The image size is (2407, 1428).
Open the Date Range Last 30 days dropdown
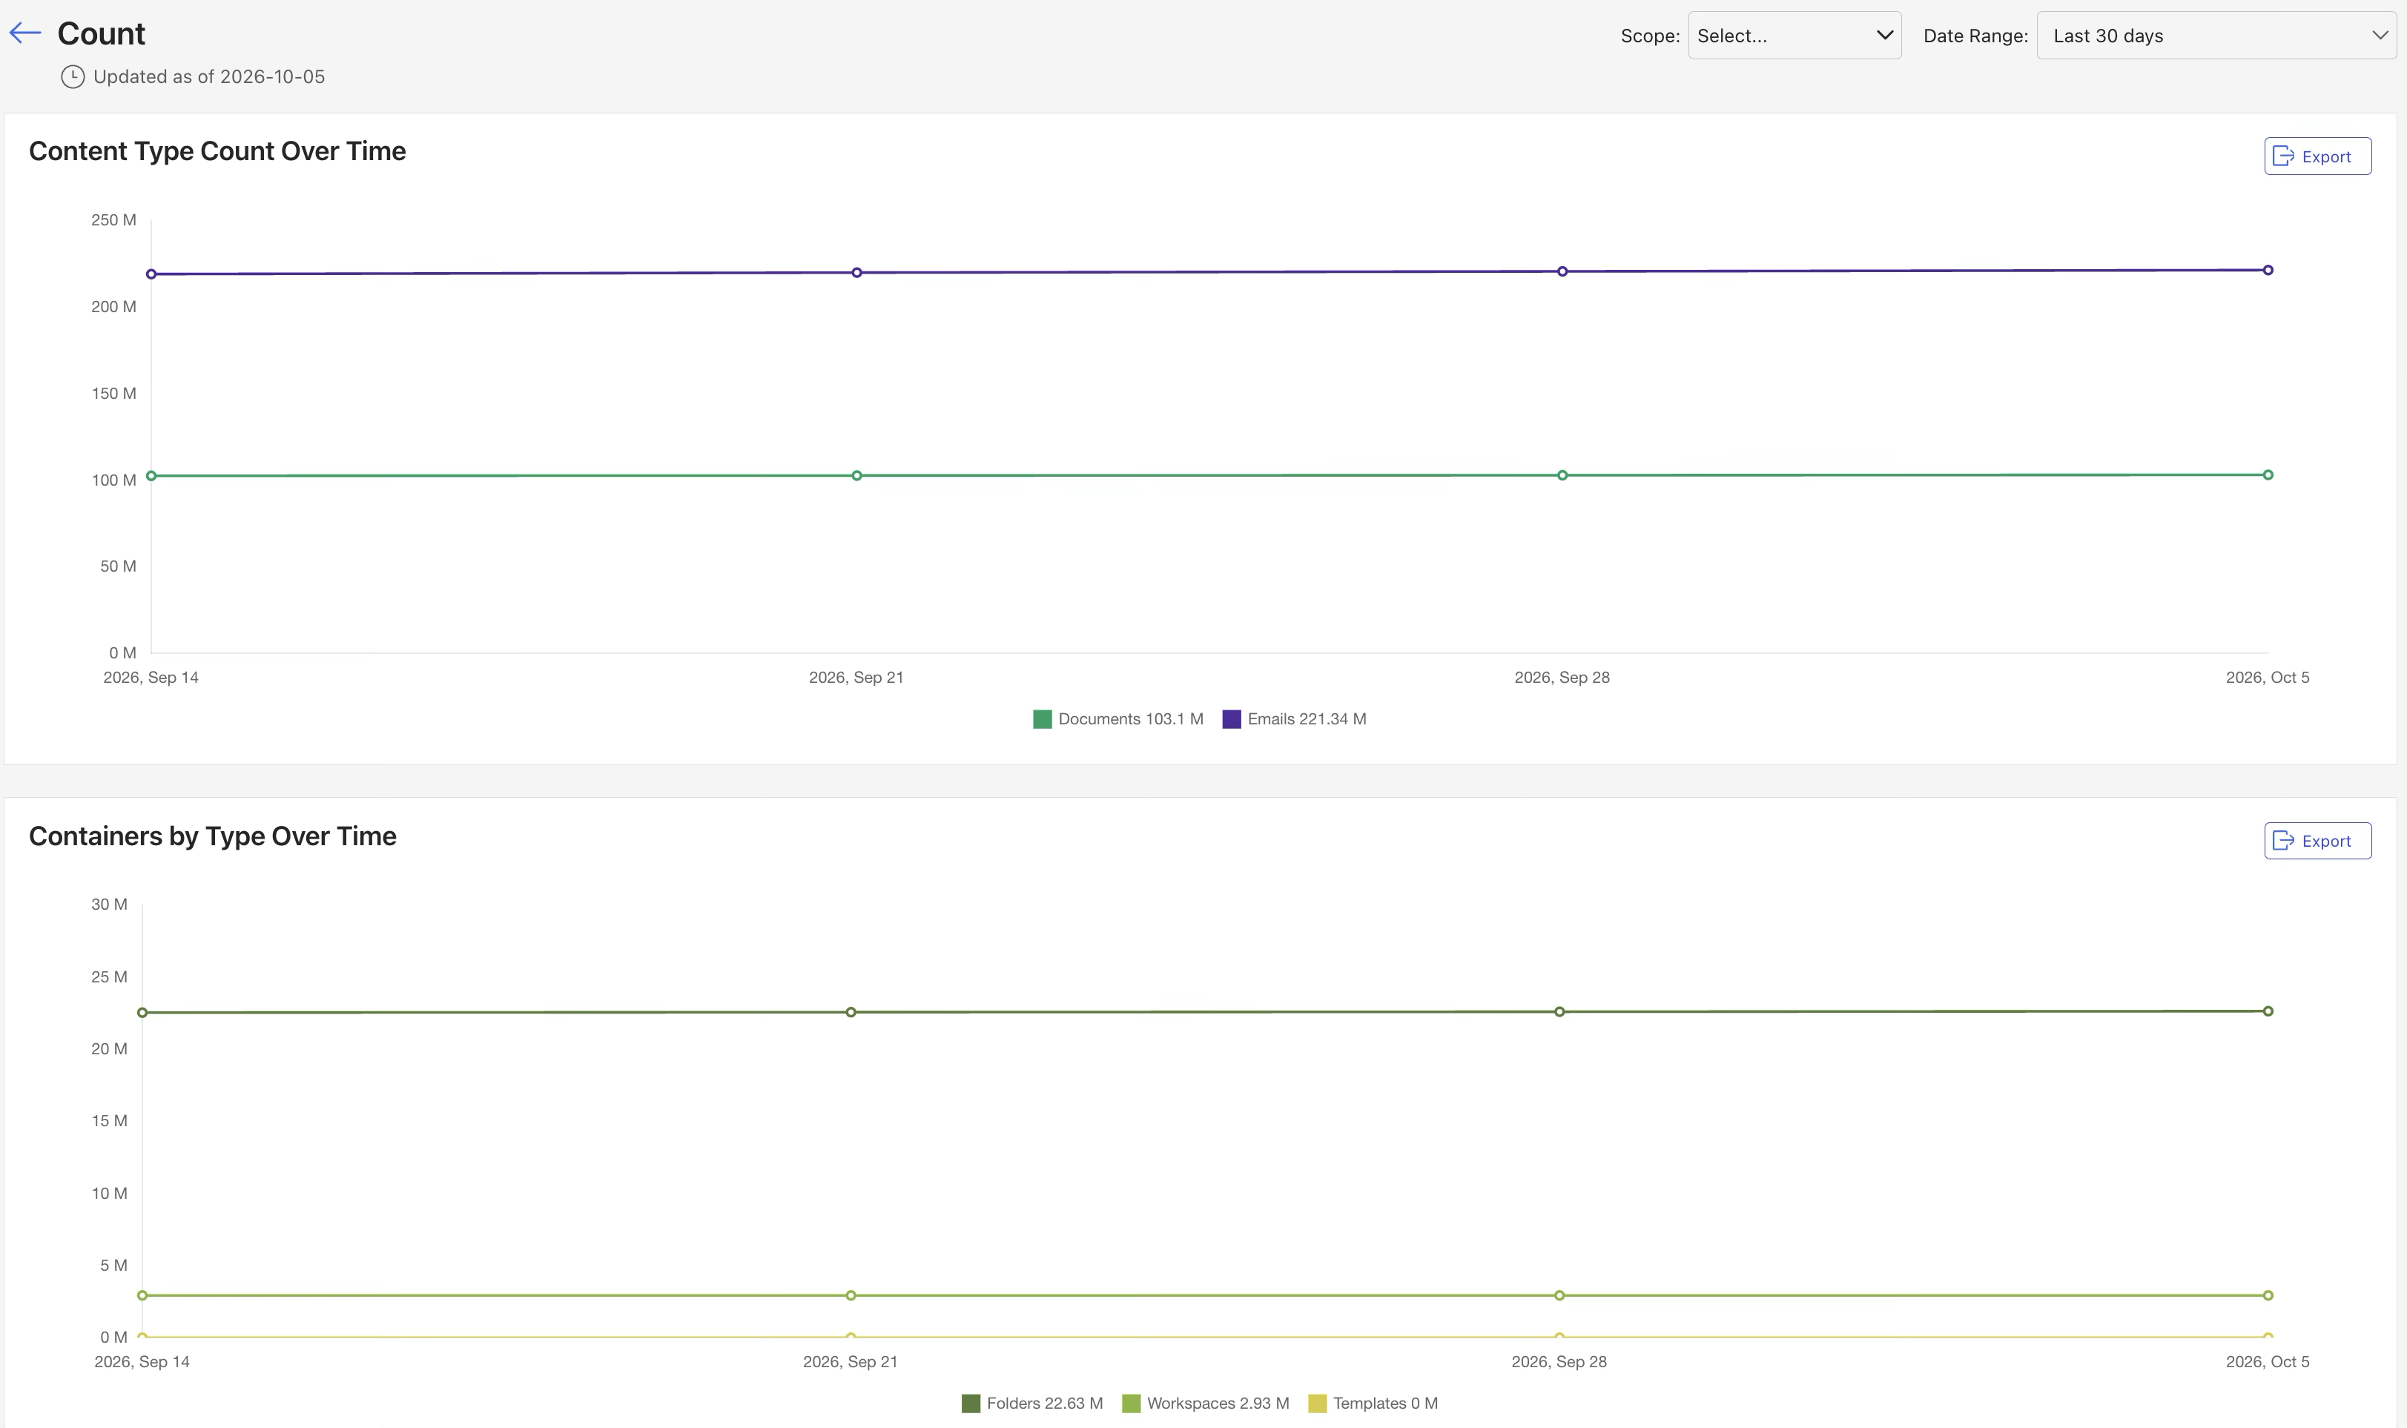pos(2216,36)
